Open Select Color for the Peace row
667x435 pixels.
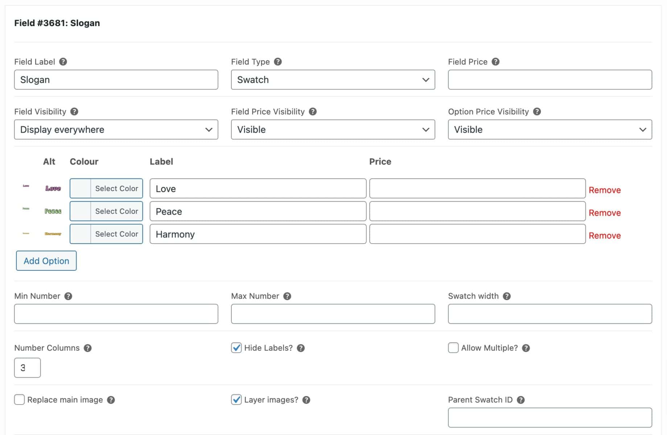click(106, 211)
